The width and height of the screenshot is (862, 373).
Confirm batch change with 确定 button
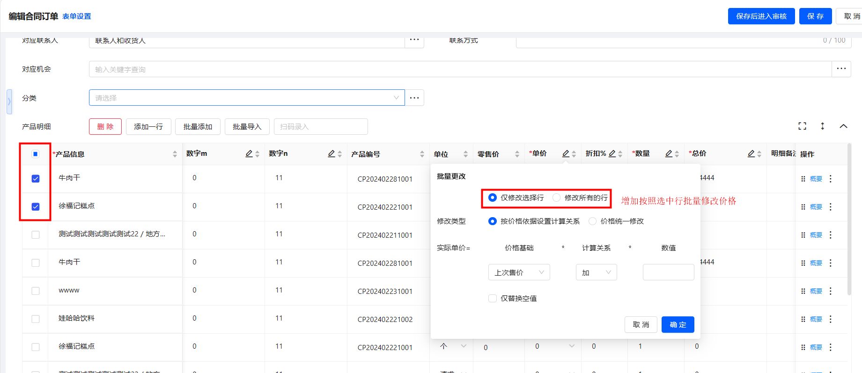678,324
